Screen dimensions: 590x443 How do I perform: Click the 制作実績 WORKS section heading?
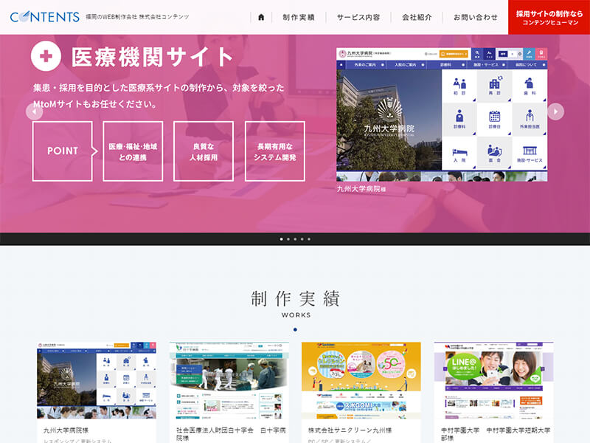296,304
